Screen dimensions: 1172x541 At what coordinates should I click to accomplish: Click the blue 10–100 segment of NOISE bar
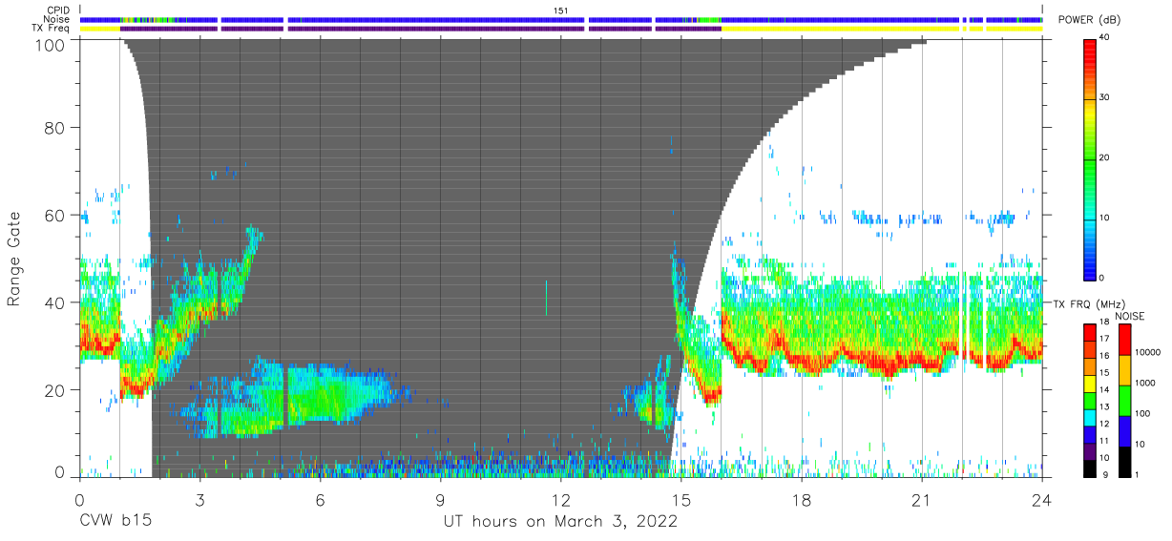pyautogui.click(x=1127, y=430)
